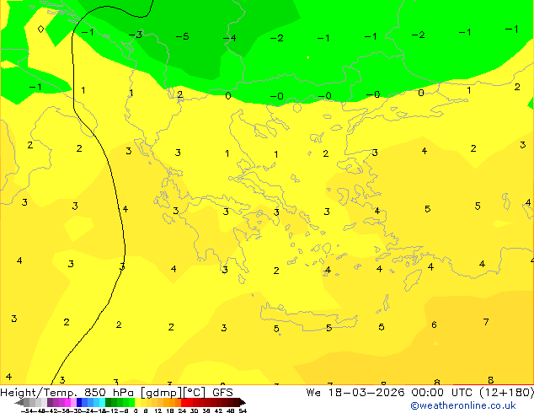Select the '(12+180)' forecast run text
This screenshot has width=534, height=413.
tap(507, 393)
